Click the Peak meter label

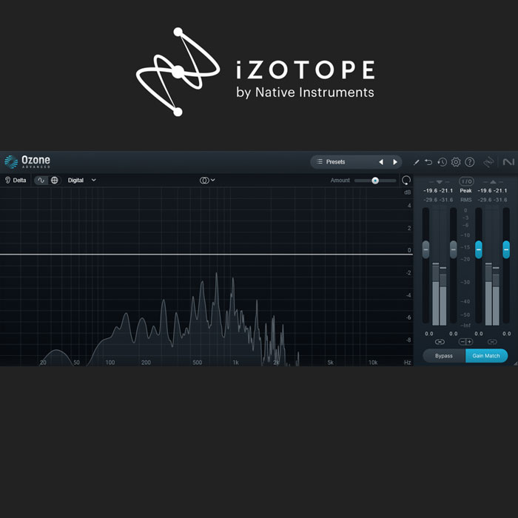(465, 191)
